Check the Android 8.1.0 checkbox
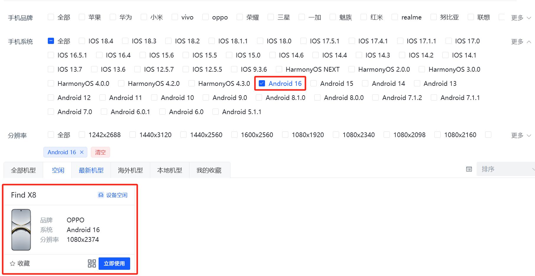This screenshot has width=535, height=276. (259, 98)
